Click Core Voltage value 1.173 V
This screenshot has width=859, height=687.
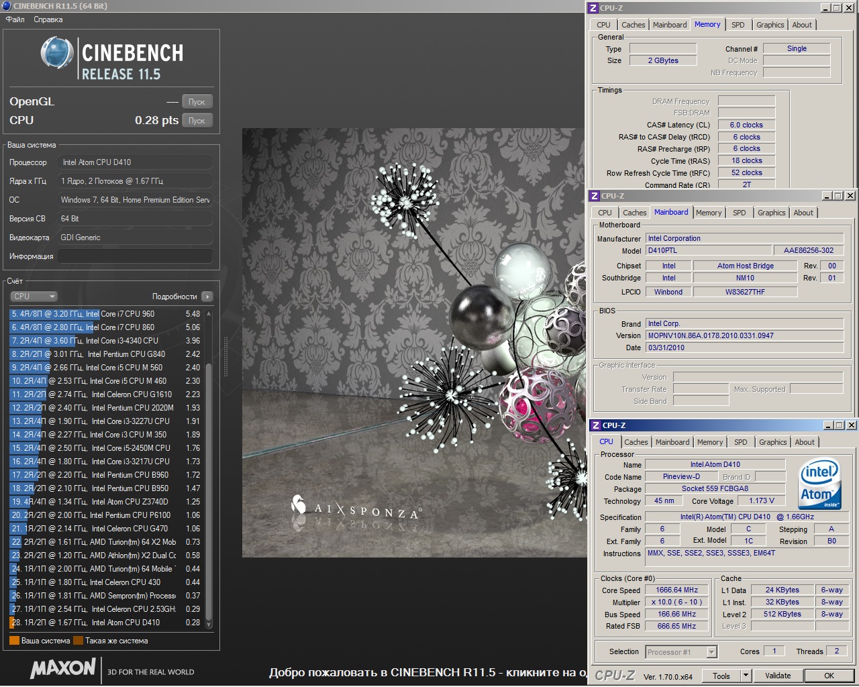pos(761,501)
